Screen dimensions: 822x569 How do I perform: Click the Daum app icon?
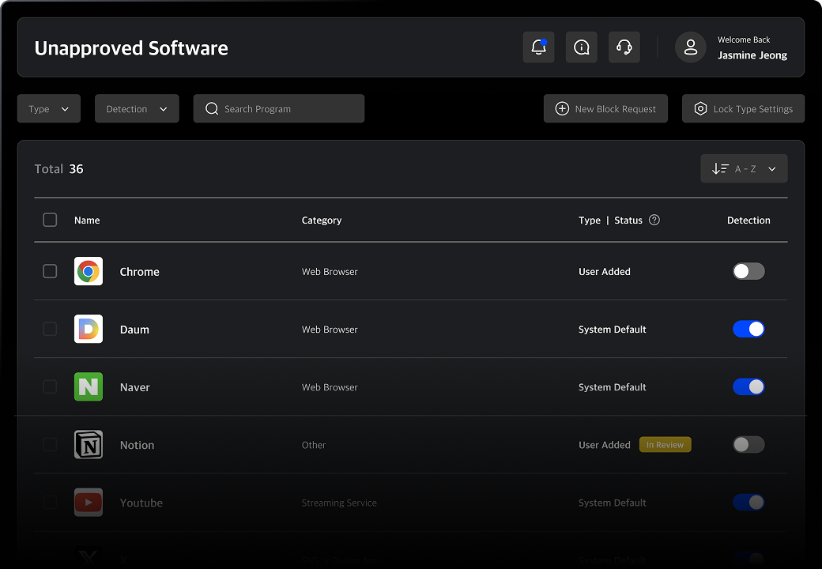click(88, 329)
